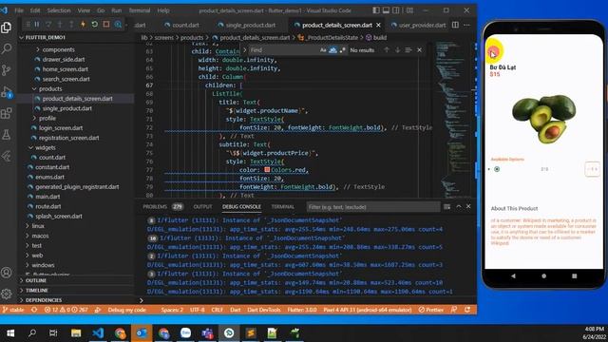Viewport: 608px width, 342px height.
Task: Close product_details_screen.dart tab
Action: coord(378,25)
